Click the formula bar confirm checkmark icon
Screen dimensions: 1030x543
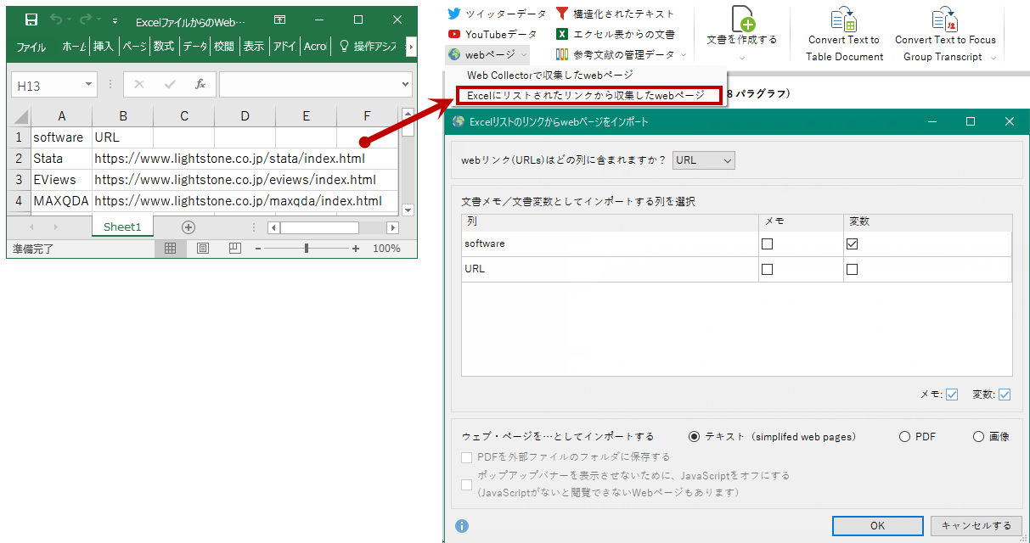coord(170,84)
